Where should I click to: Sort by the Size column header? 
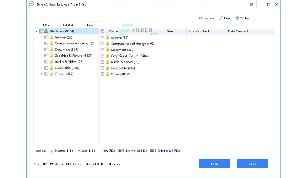point(176,31)
